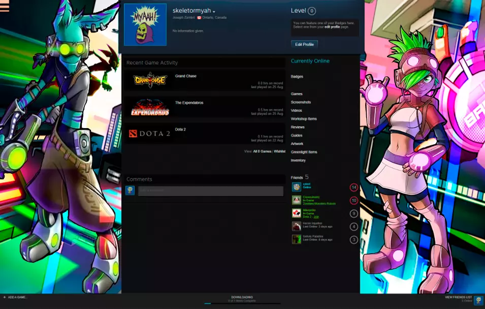Click the level 14 friend badge
Image resolution: width=485 pixels, height=309 pixels.
[x=354, y=187]
